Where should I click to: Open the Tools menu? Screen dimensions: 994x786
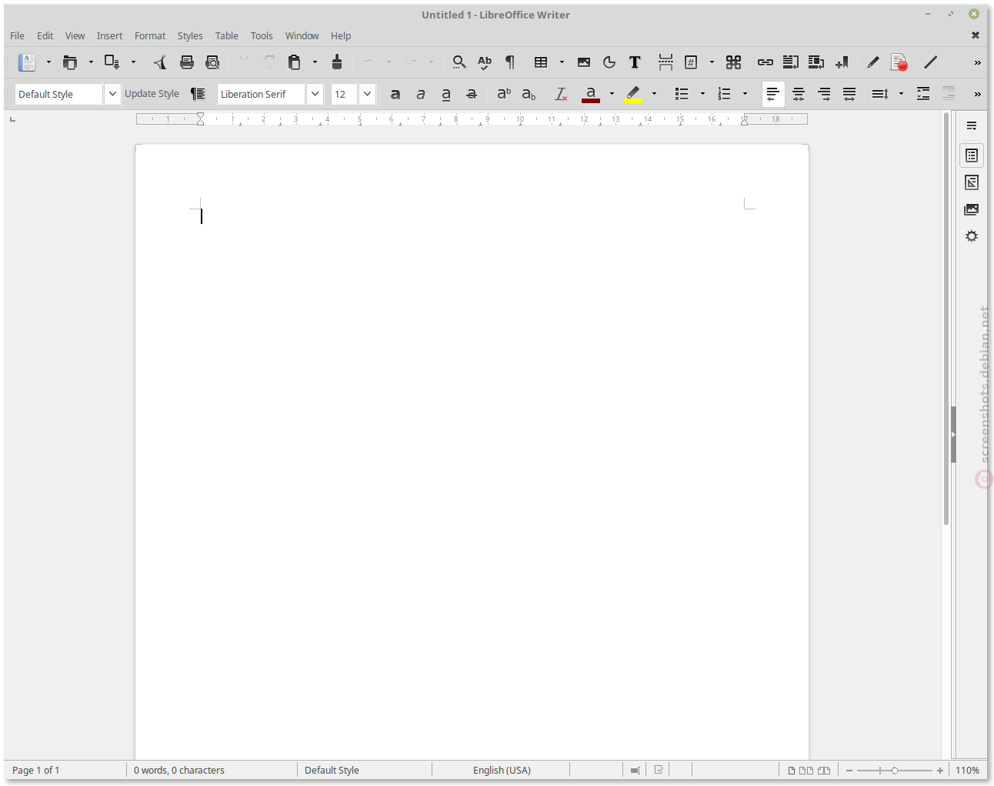(262, 36)
